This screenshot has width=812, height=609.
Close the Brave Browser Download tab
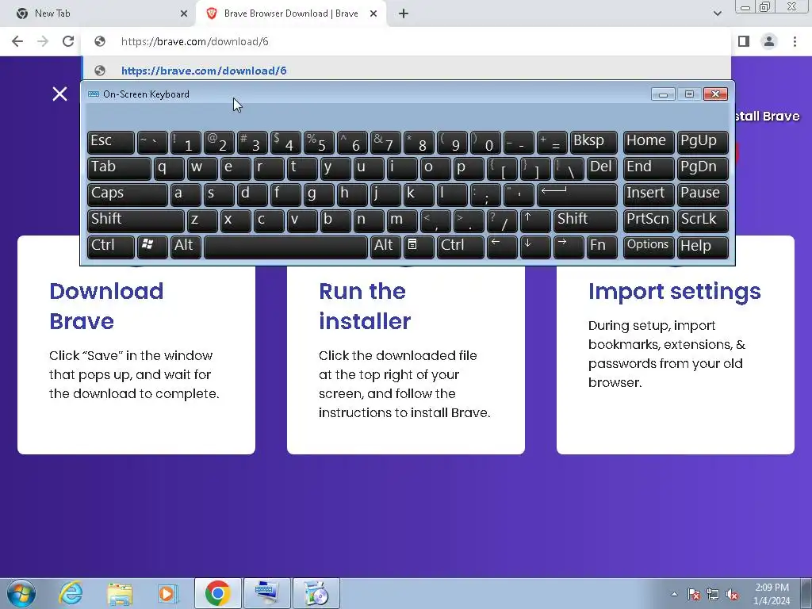click(373, 13)
